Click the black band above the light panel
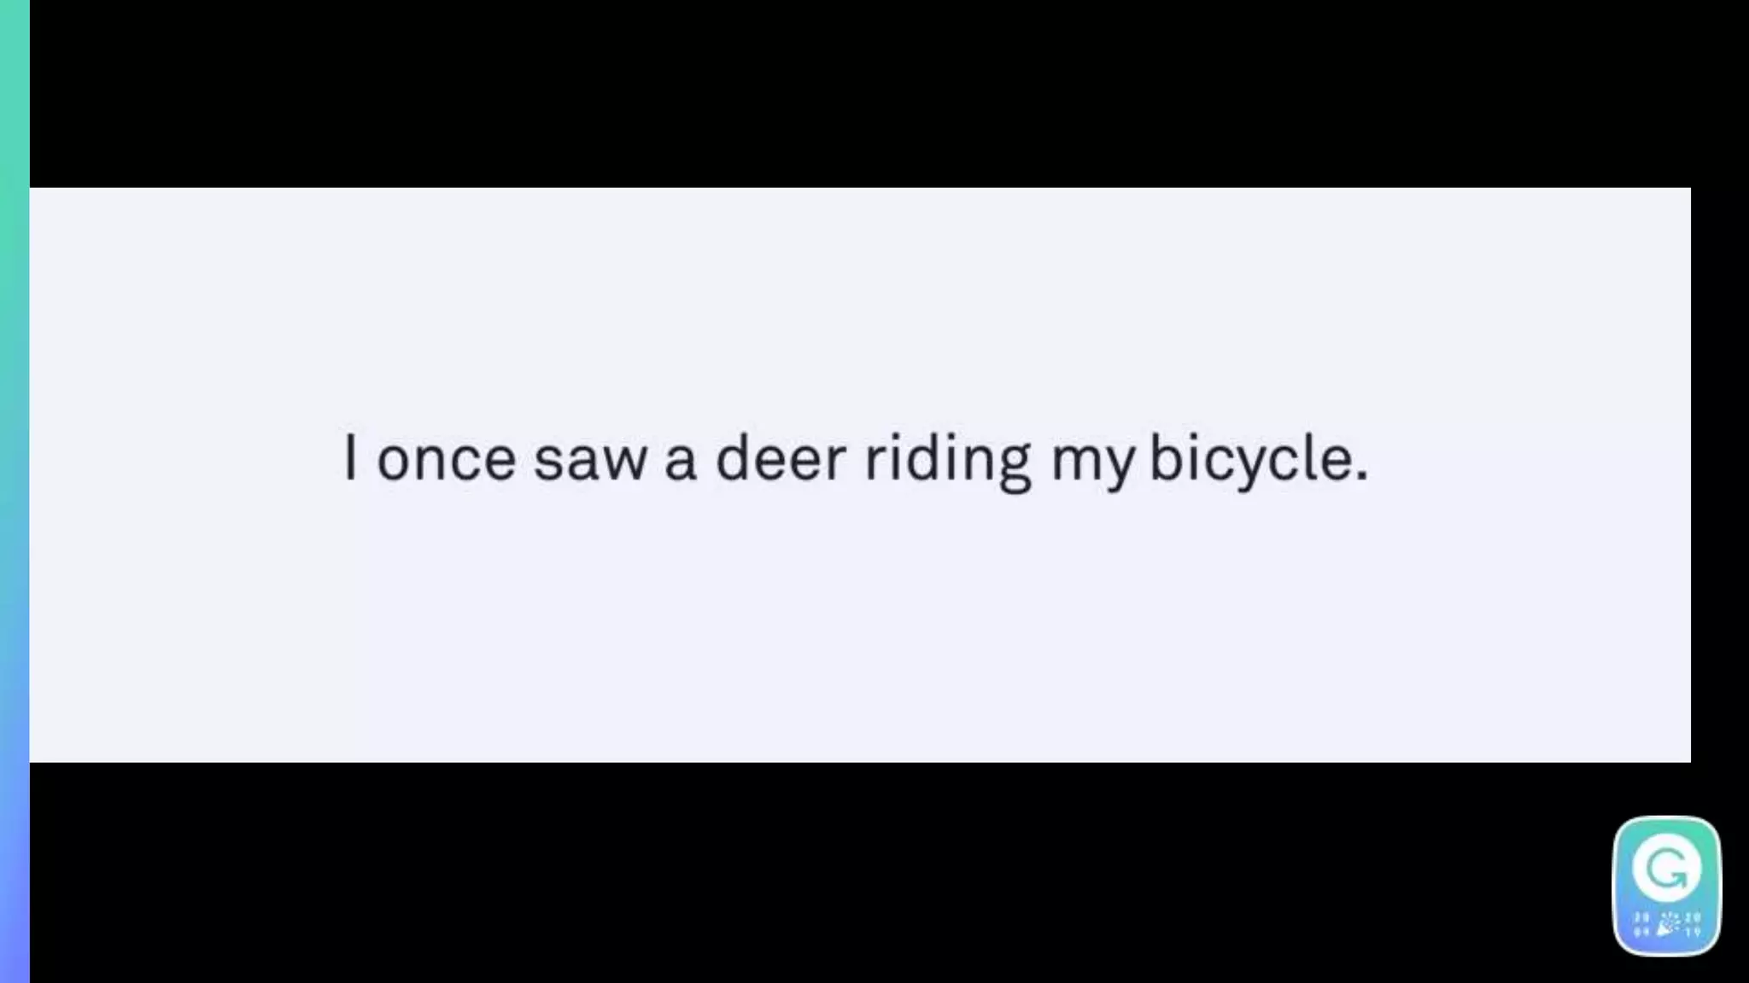 (x=888, y=94)
